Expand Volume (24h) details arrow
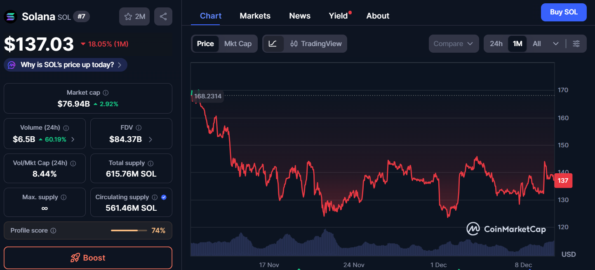The width and height of the screenshot is (595, 270). click(73, 140)
